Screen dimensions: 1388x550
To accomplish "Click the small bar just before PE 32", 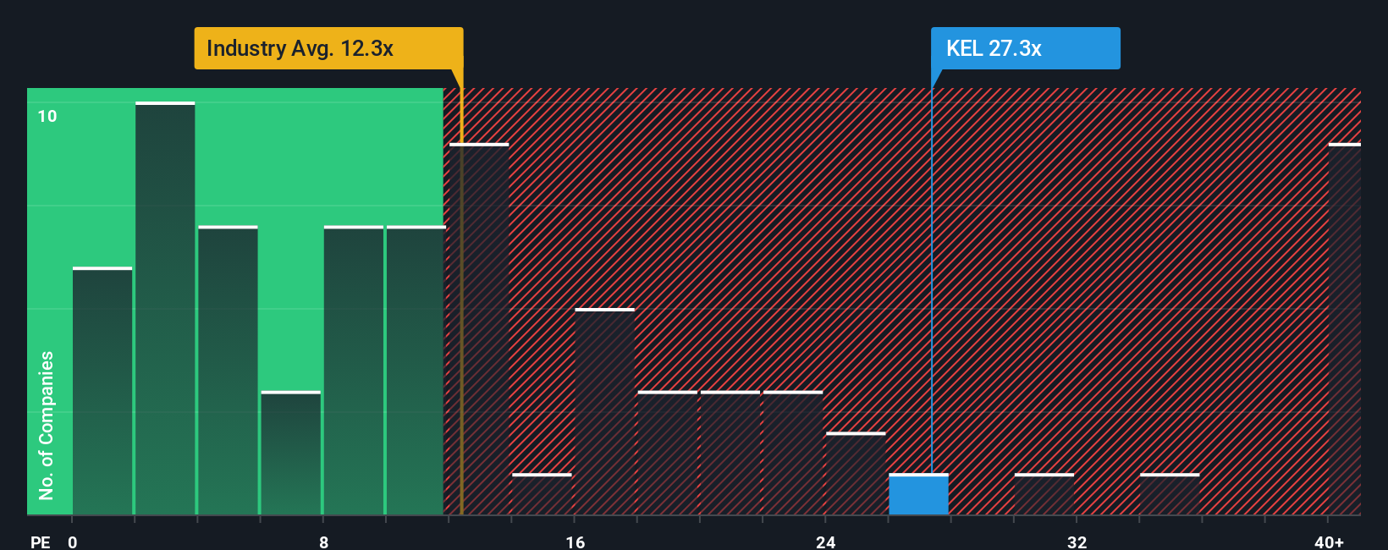I will coord(1044,494).
